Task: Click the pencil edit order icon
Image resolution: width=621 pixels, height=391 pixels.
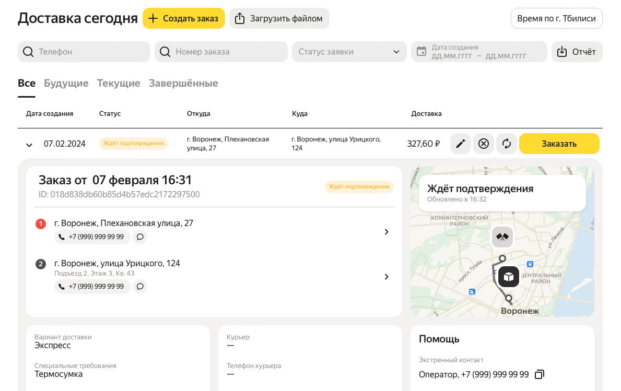Action: [x=460, y=144]
